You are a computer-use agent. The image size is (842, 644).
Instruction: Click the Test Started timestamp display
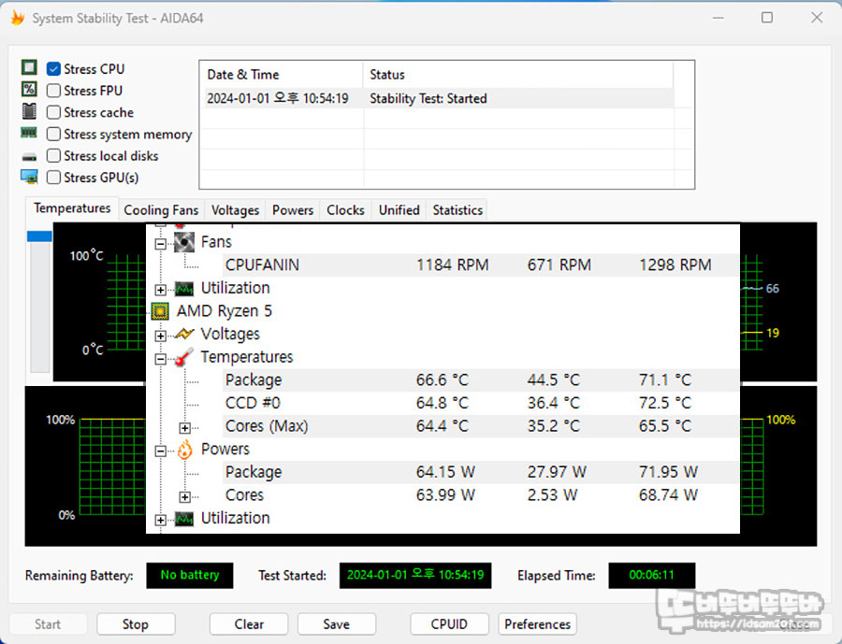[415, 576]
